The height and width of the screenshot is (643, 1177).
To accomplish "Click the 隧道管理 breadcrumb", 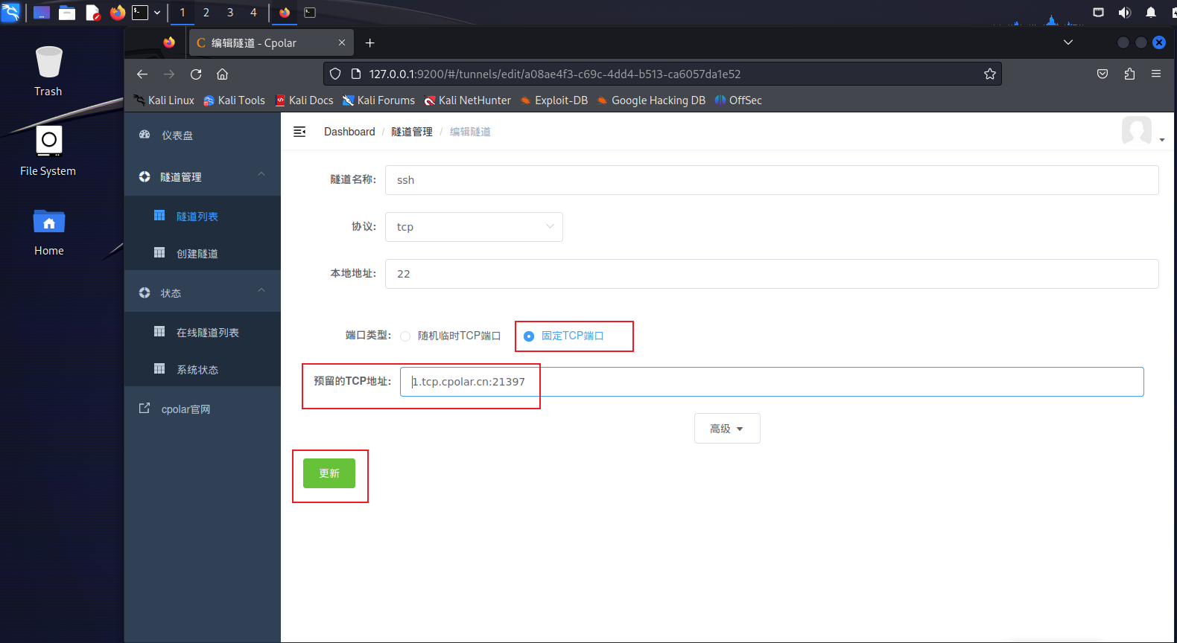I will click(x=412, y=132).
